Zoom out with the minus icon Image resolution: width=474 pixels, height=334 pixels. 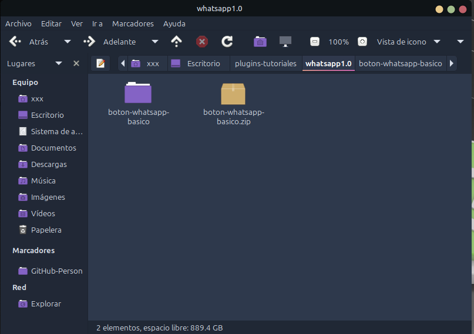pos(315,42)
